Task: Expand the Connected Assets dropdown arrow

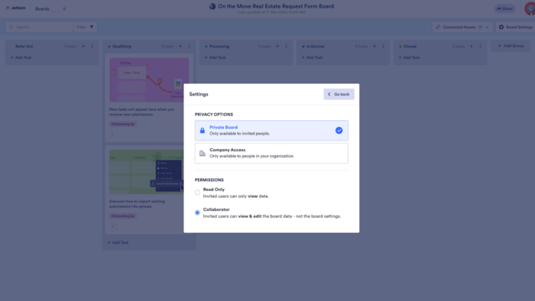Action: coord(488,28)
